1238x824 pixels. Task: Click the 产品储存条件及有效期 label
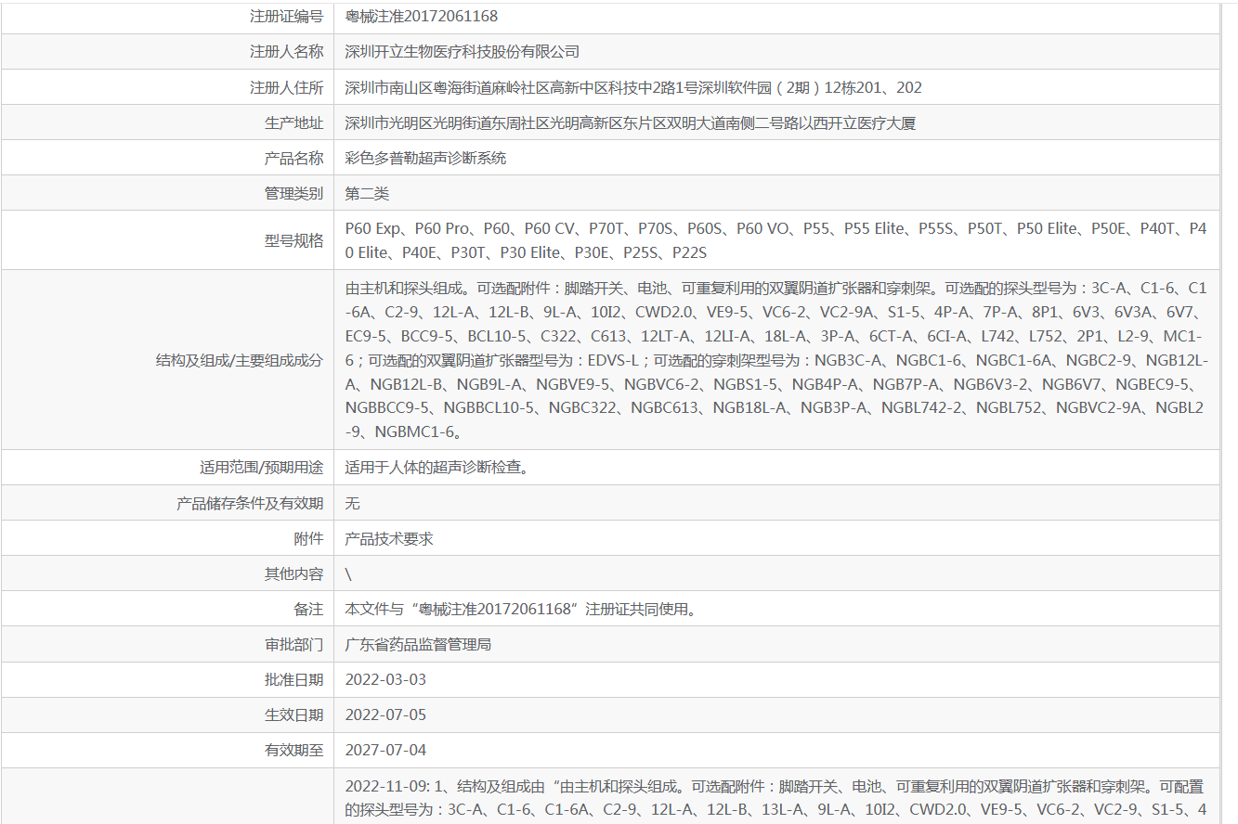(250, 503)
